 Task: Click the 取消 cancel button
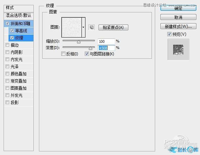pyautogui.click(x=178, y=17)
